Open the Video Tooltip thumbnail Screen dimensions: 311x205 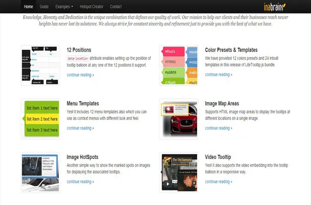click(179, 172)
